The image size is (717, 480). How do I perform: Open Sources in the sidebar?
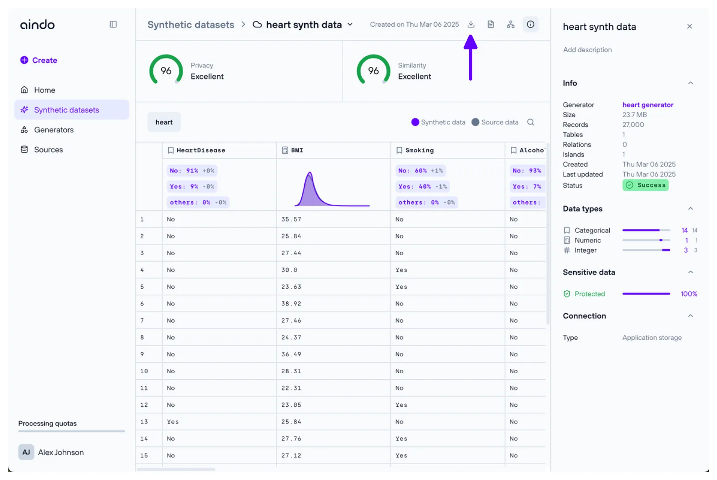[48, 149]
